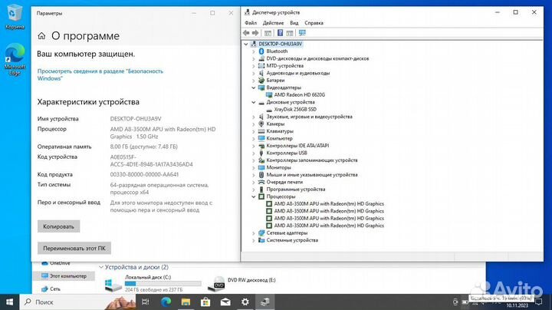Open the Файл menu
Viewport: 552px width, 310px height.
point(251,23)
